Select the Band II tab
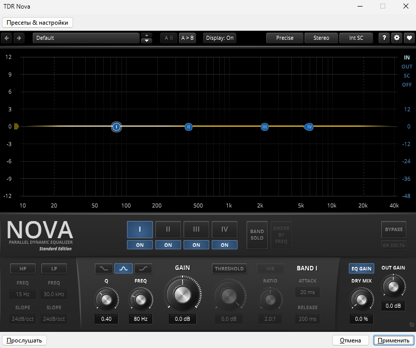The image size is (416, 348). pyautogui.click(x=168, y=230)
